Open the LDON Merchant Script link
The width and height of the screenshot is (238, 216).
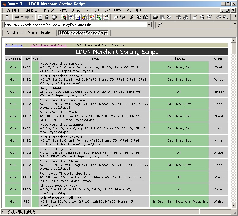[x=48, y=45]
